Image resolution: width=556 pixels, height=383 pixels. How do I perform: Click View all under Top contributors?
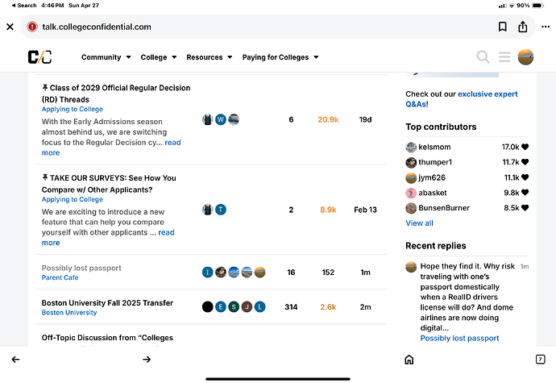tap(419, 223)
